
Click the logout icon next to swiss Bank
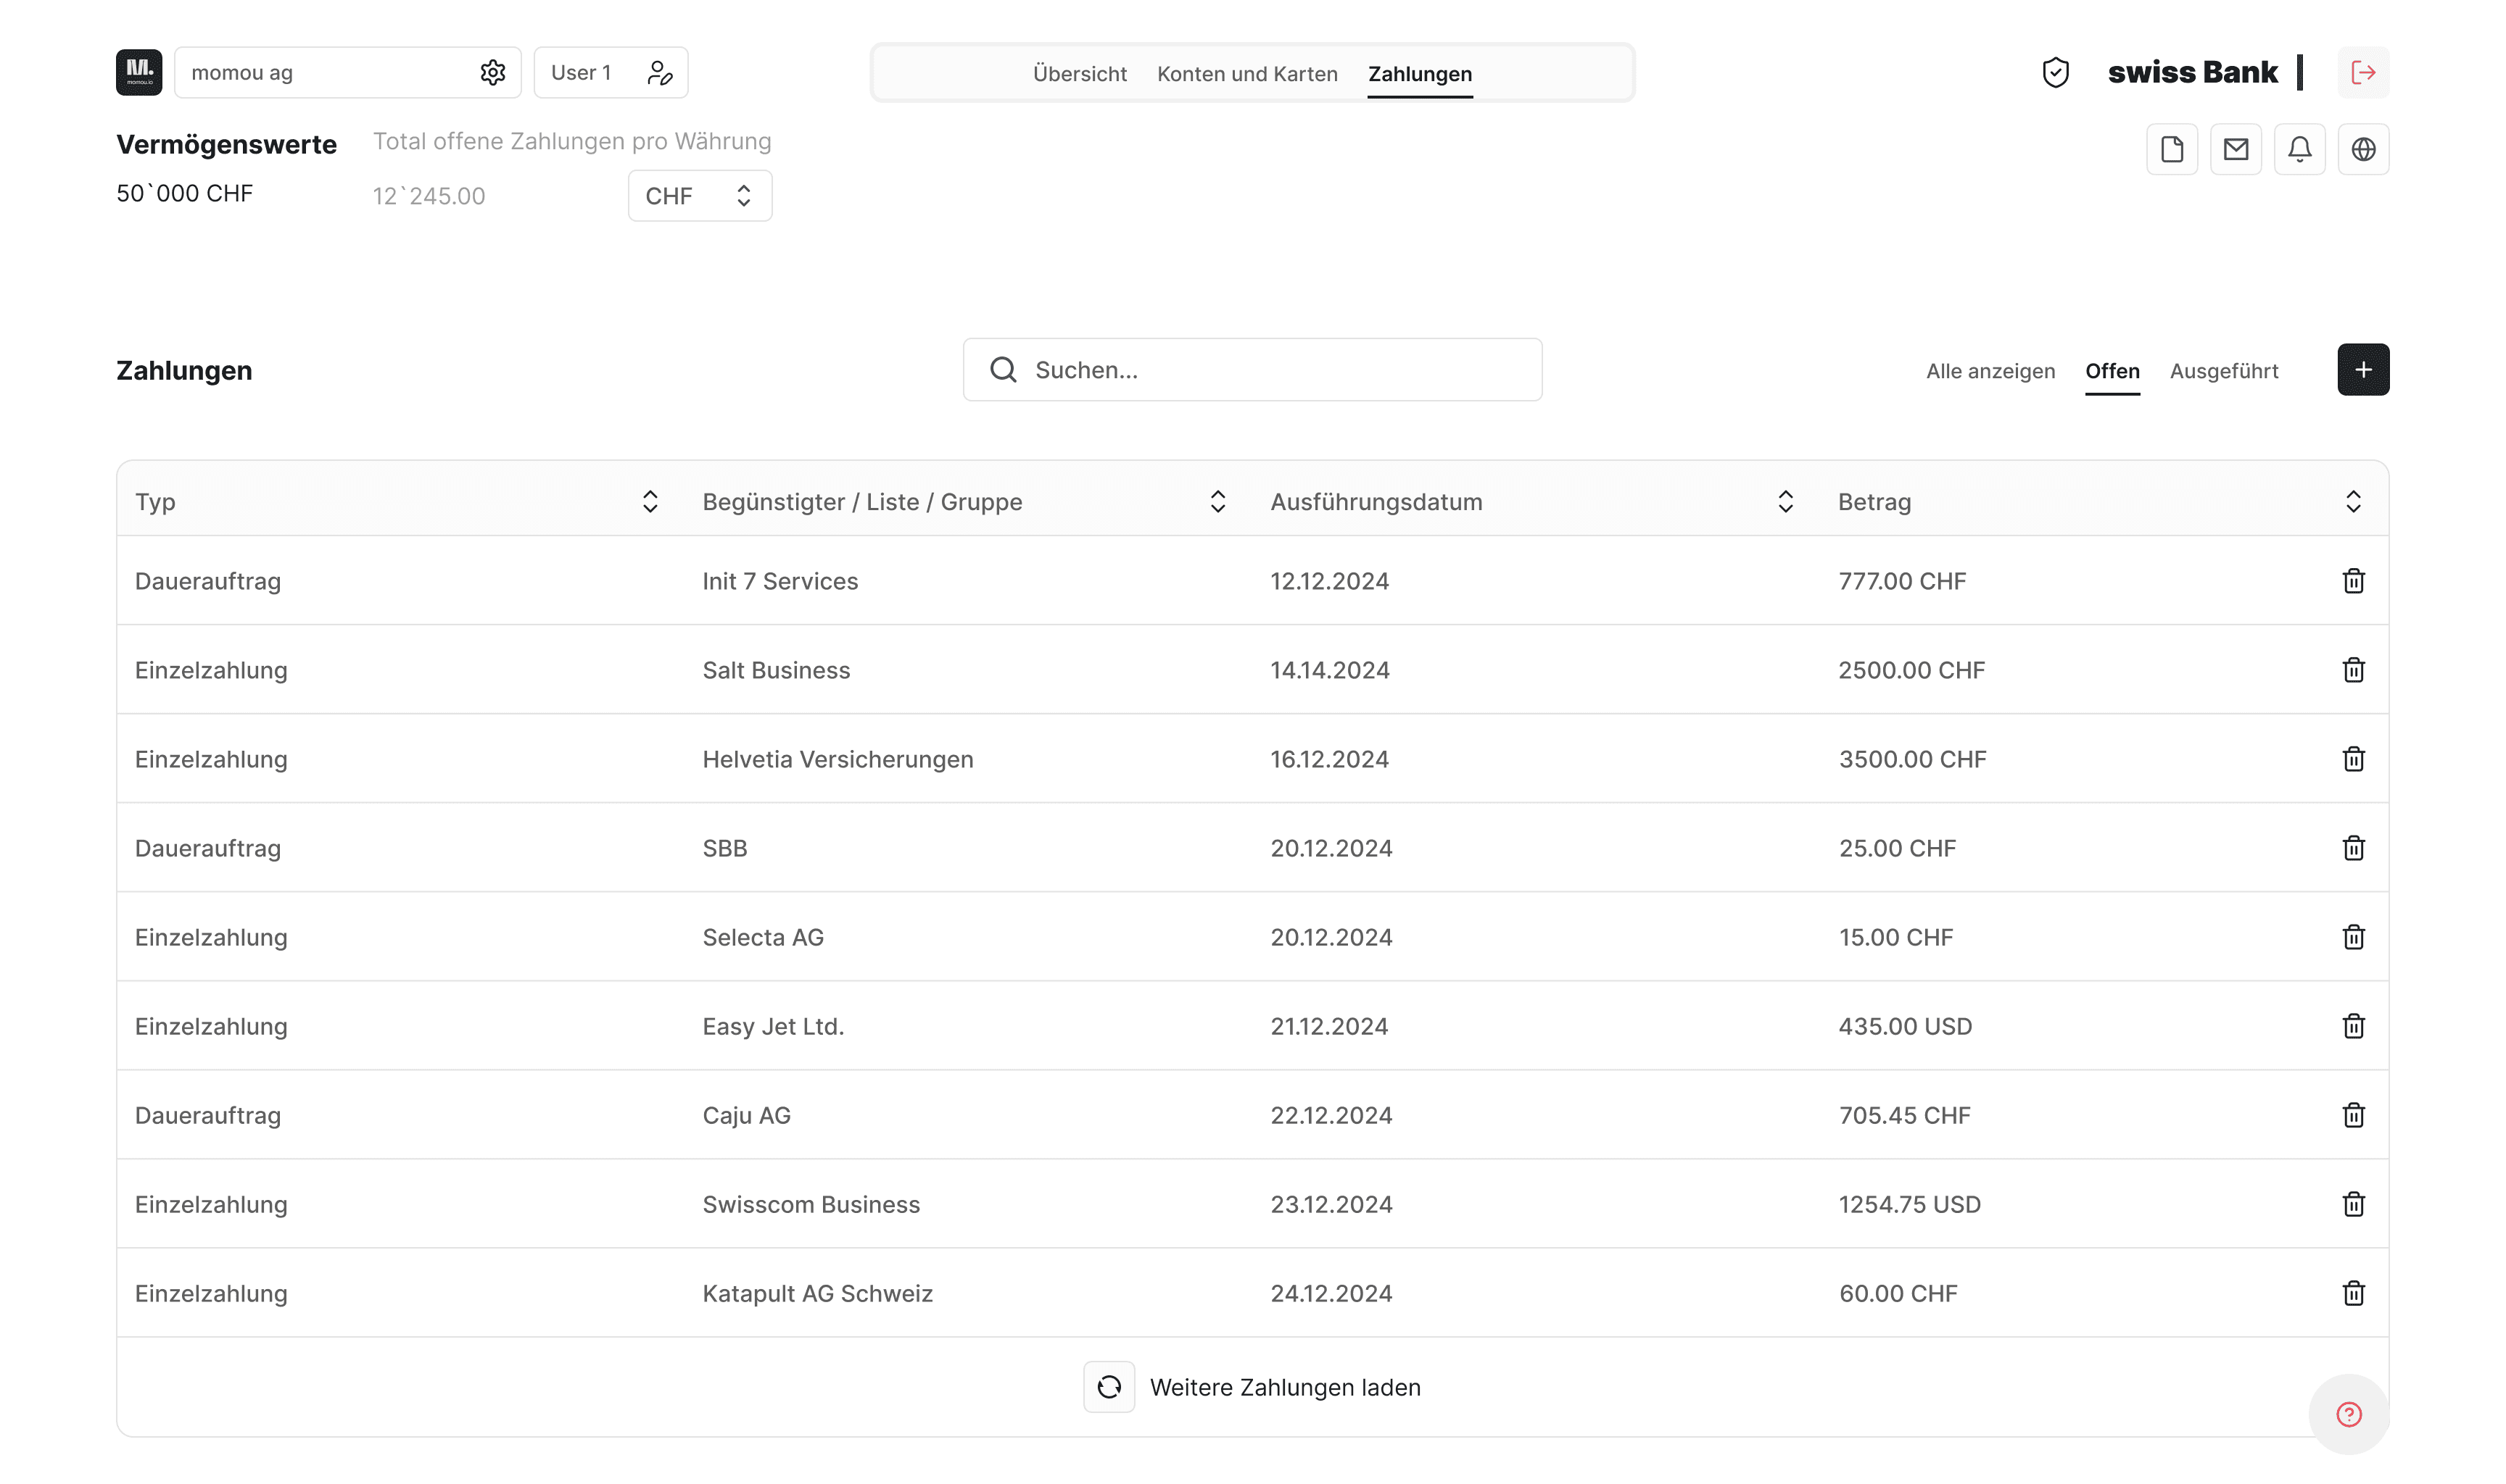point(2362,72)
